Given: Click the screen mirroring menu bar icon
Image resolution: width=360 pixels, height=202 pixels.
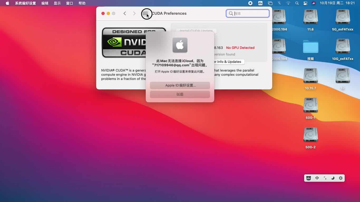Looking at the screenshot, I should (x=270, y=3).
